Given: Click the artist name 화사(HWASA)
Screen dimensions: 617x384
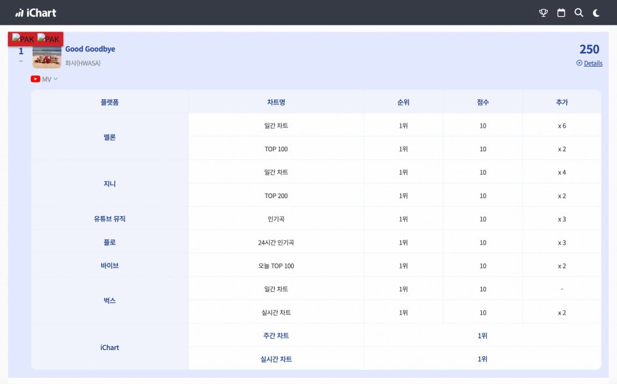Looking at the screenshot, I should click(x=83, y=63).
